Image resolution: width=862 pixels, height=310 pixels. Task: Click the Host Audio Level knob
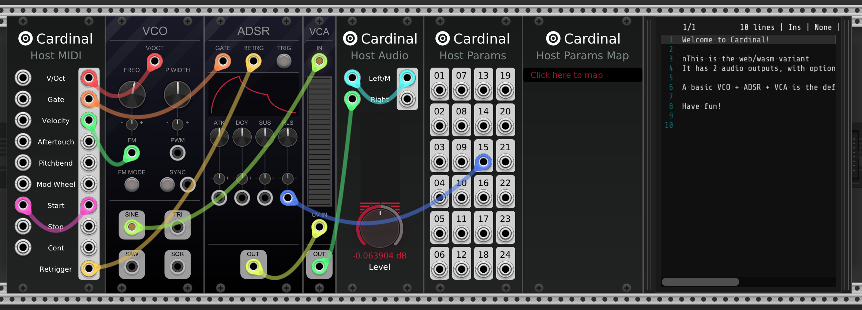tap(380, 229)
